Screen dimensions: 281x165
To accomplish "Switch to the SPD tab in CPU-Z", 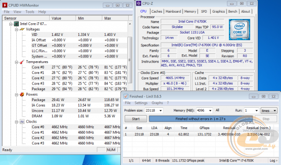I will (204, 11).
